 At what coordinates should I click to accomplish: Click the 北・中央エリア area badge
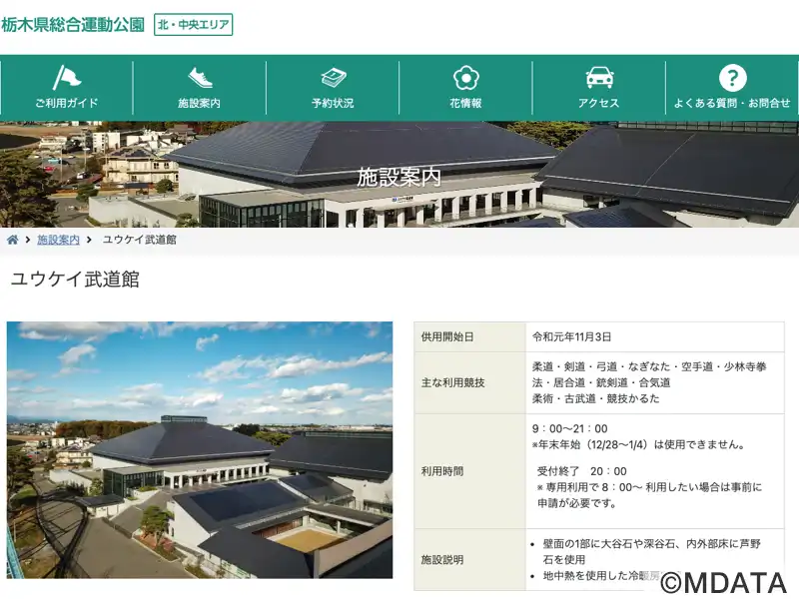point(193,24)
